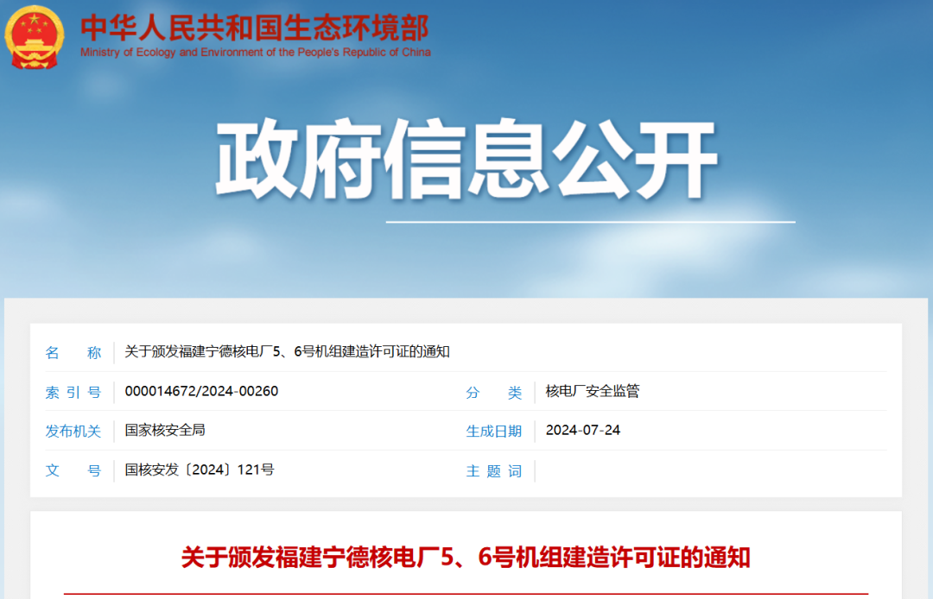The image size is (933, 599).
Task: Click the 政府信息公开 banner heading
Action: click(x=466, y=160)
